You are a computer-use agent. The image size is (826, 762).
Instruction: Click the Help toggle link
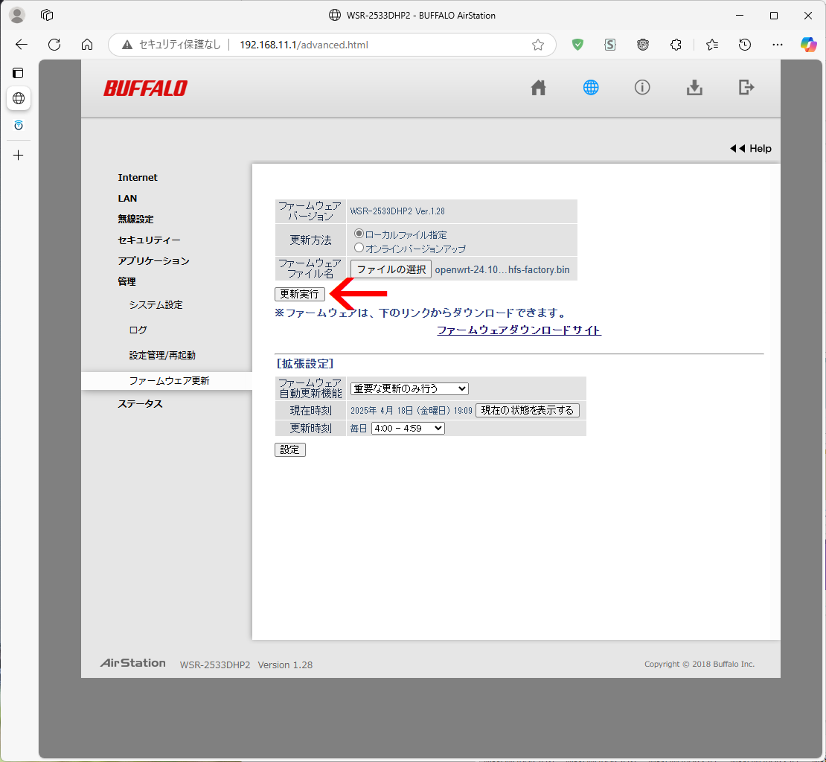[x=750, y=149]
